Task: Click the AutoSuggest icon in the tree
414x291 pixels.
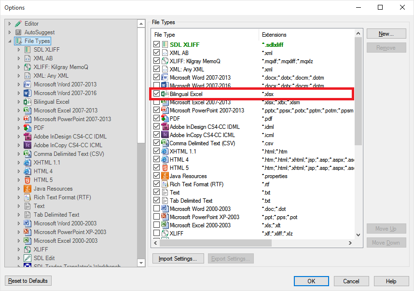Action: point(18,32)
